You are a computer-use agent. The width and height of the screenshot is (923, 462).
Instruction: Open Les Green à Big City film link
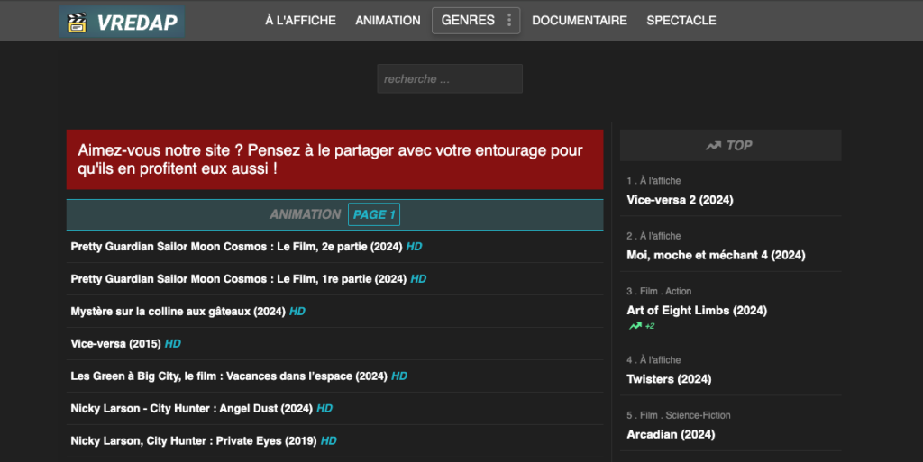tap(229, 376)
